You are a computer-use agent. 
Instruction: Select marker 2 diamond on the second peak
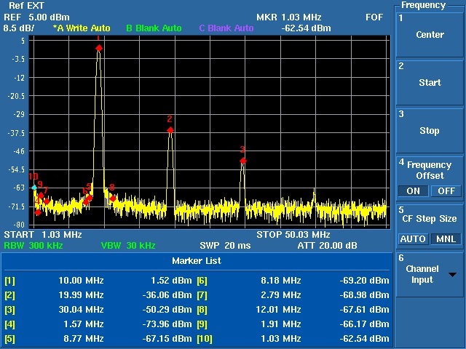[x=170, y=130]
